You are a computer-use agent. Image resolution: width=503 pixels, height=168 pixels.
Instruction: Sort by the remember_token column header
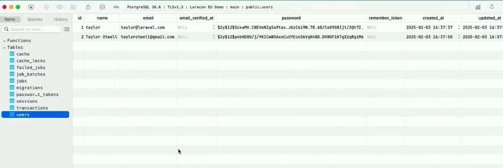point(385,18)
